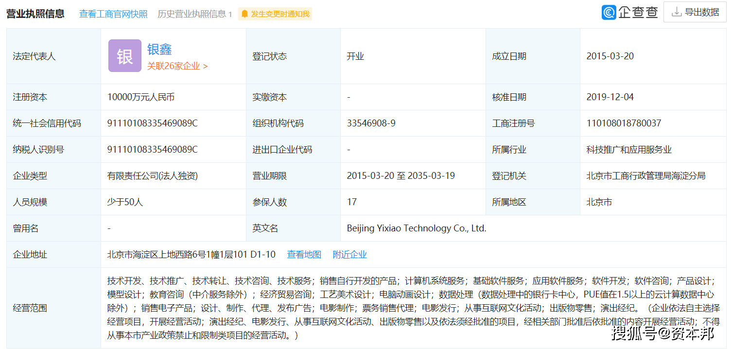Click the 查看工商官网快照 link
Image resolution: width=732 pixels, height=349 pixels.
pyautogui.click(x=113, y=14)
